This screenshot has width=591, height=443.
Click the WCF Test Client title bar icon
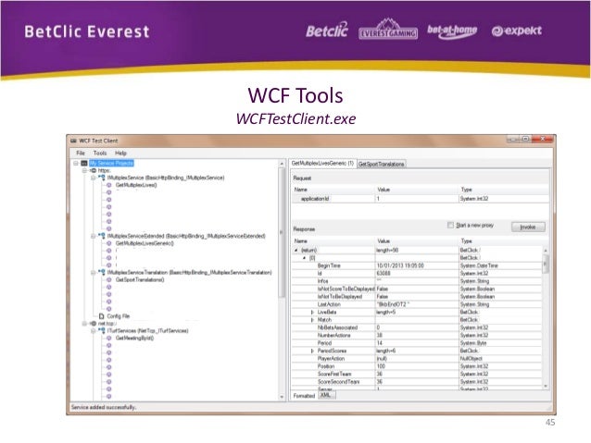pyautogui.click(x=73, y=141)
